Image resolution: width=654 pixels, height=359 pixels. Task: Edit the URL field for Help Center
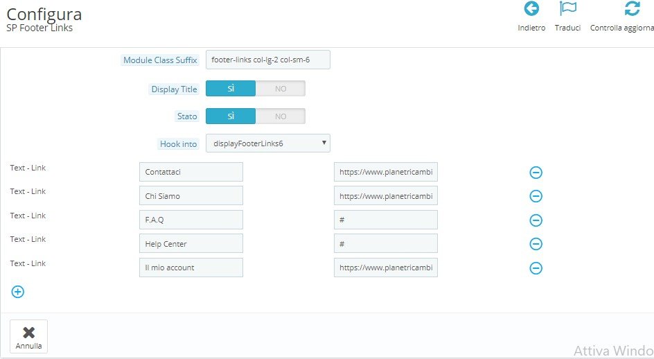pyautogui.click(x=386, y=244)
